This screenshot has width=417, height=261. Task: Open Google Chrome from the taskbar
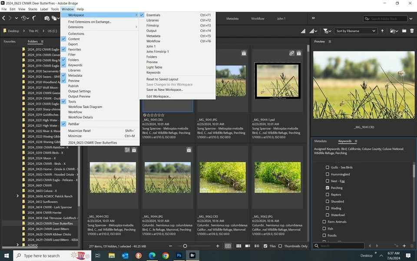[165, 255]
